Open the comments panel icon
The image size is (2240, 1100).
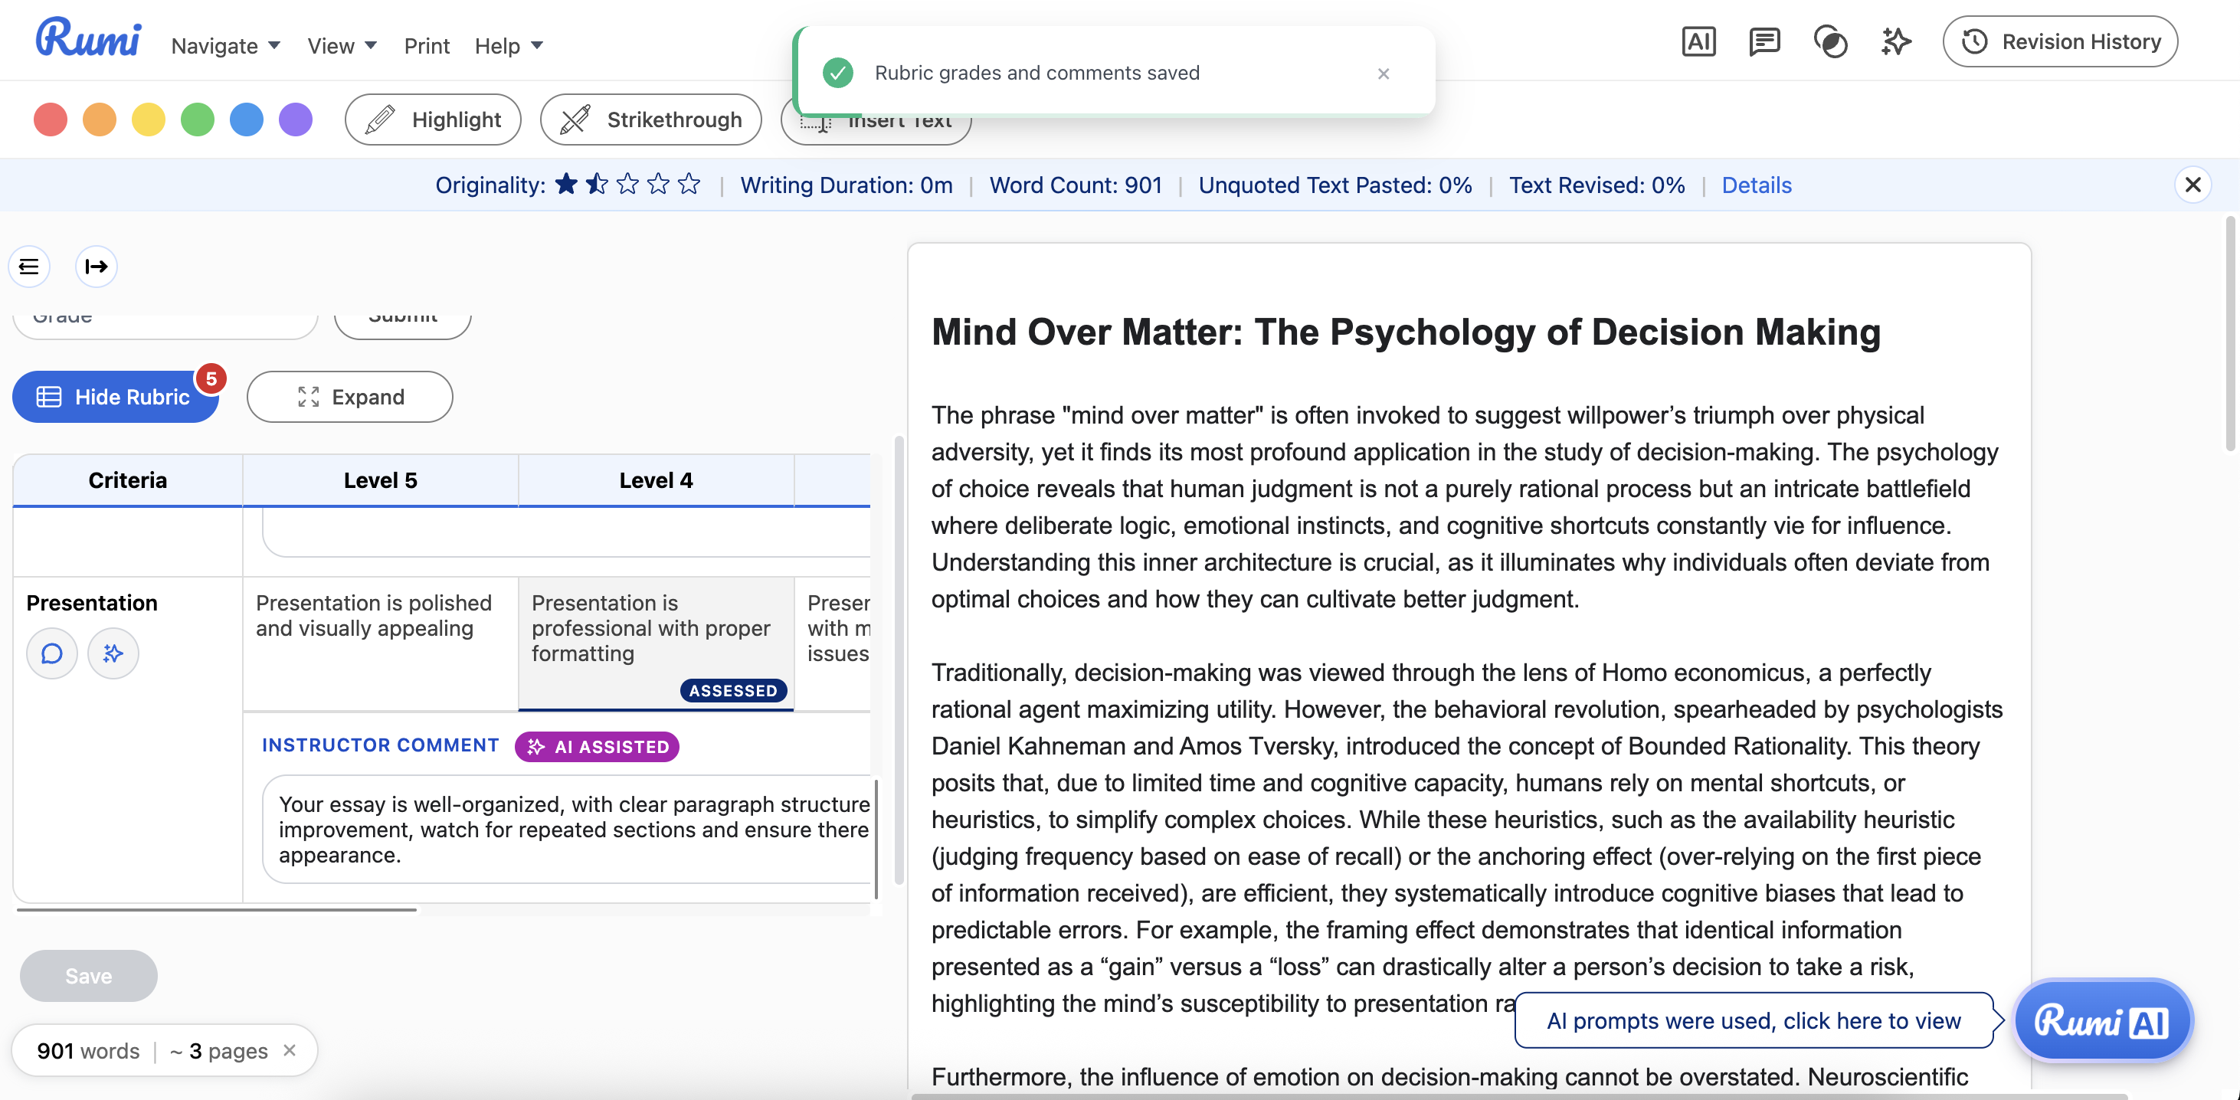[x=1764, y=41]
